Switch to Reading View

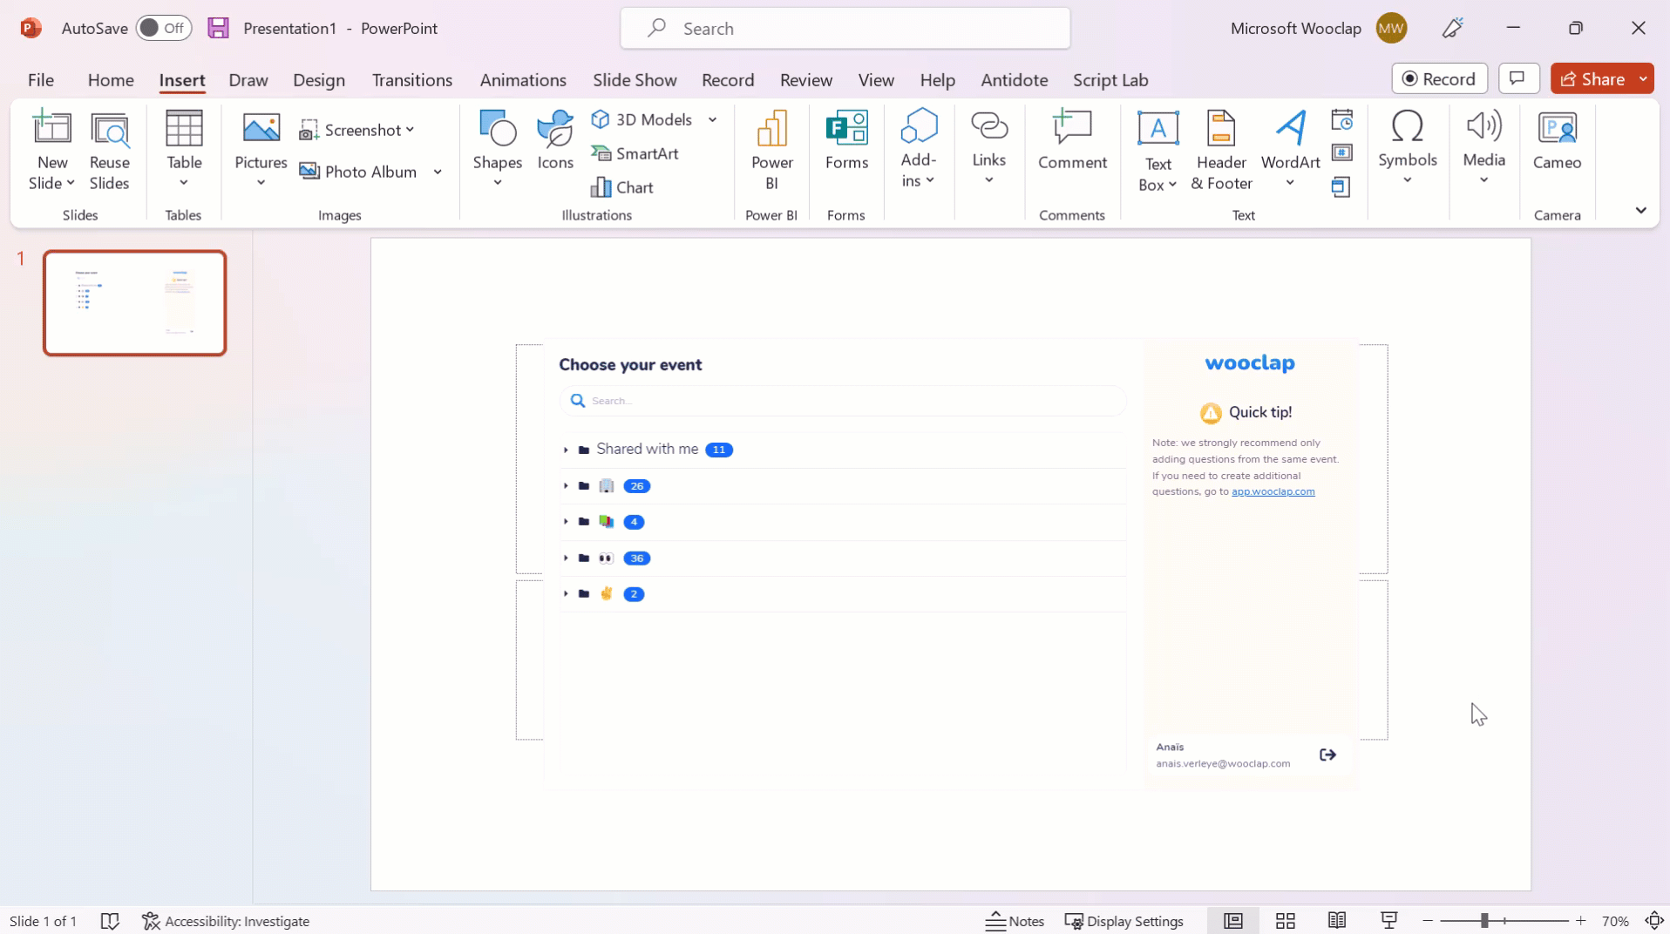pyautogui.click(x=1337, y=921)
